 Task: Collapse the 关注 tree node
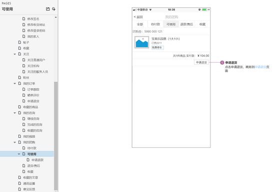pos(14,54)
